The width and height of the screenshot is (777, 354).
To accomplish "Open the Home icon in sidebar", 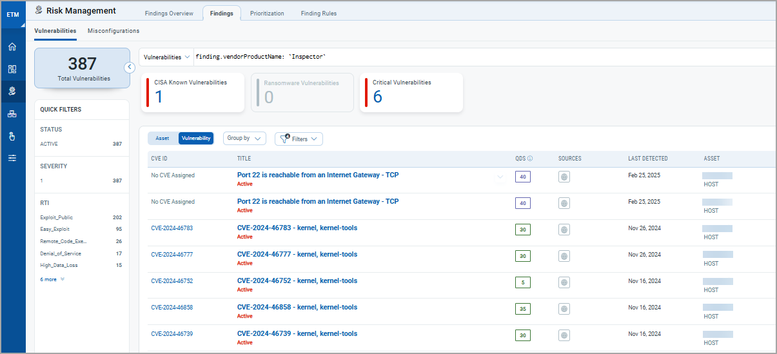I will (12, 47).
